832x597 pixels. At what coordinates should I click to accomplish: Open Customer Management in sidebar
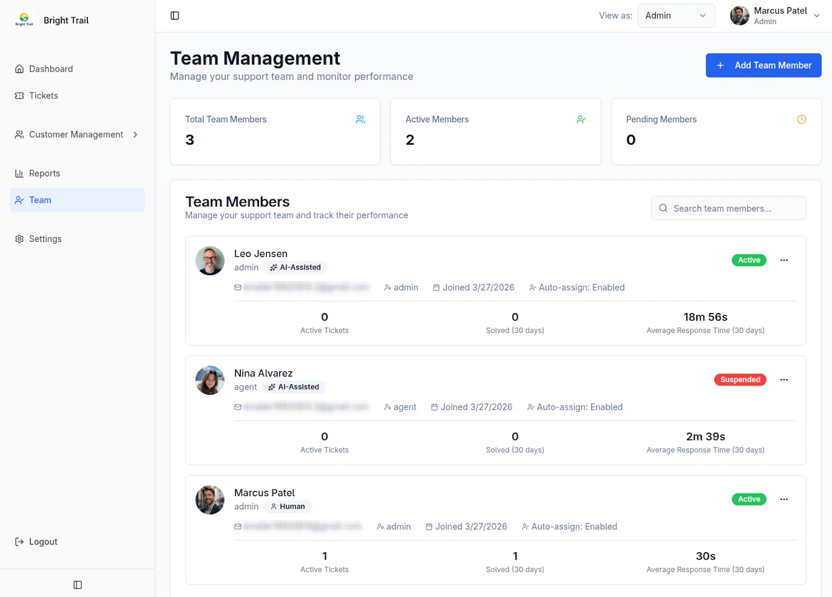coord(77,135)
